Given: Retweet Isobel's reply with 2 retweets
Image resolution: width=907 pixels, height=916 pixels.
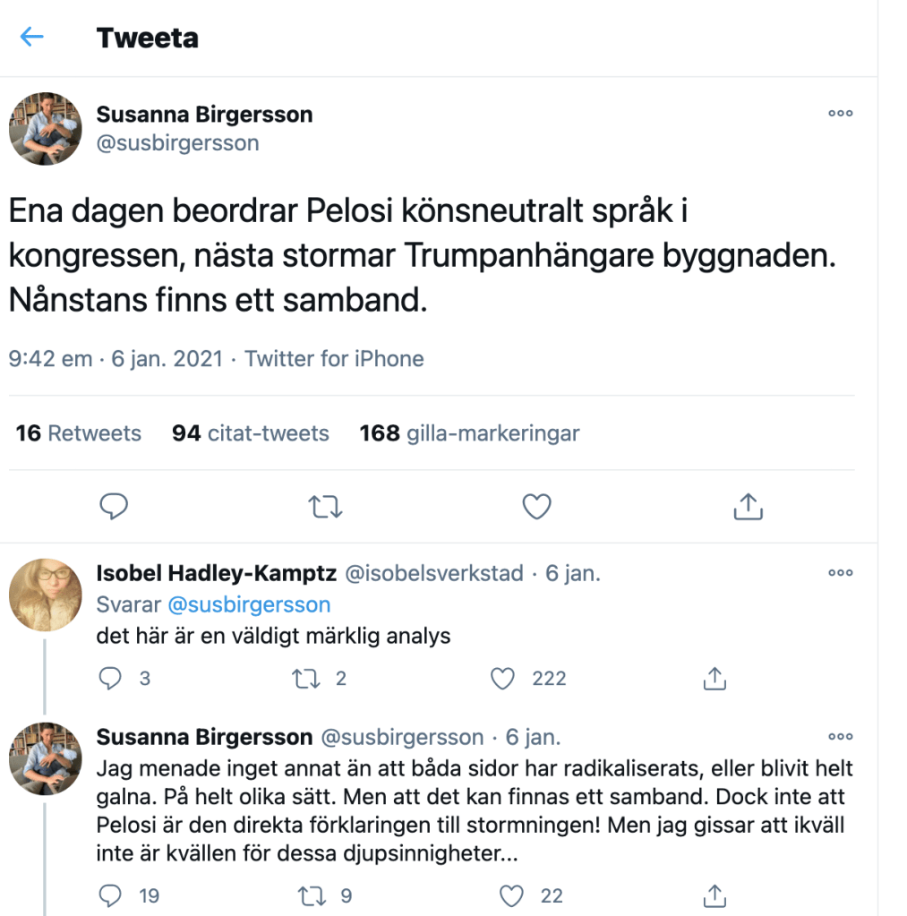Looking at the screenshot, I should (307, 679).
